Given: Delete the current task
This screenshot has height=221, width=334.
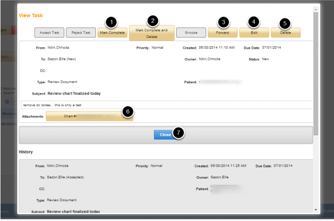Looking at the screenshot, I should 285,33.
